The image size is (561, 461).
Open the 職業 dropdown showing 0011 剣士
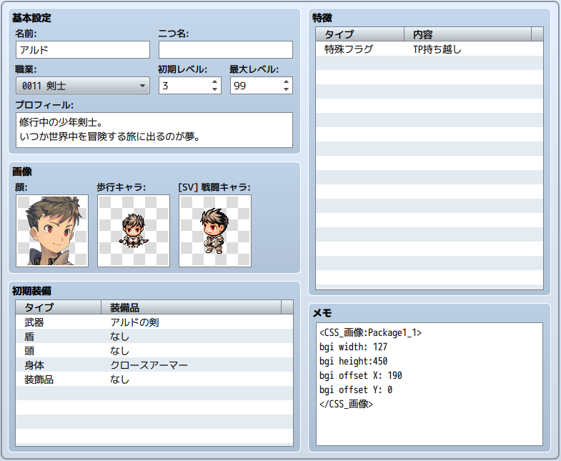point(83,86)
